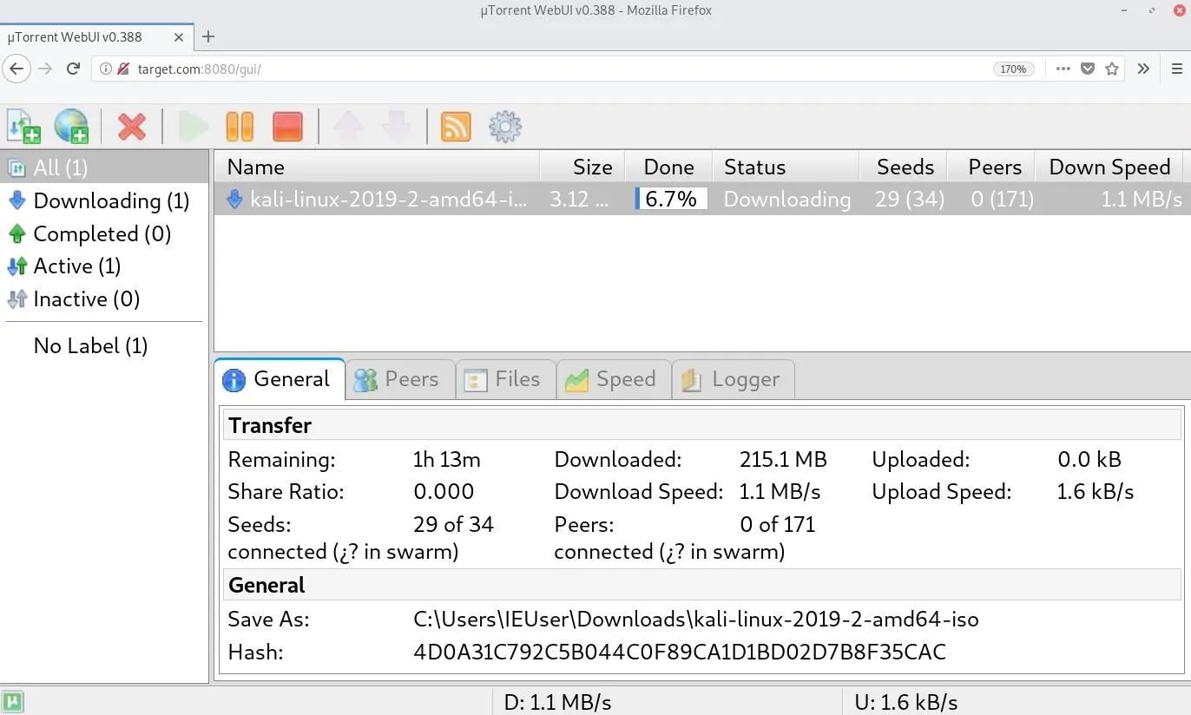The height and width of the screenshot is (715, 1191).
Task: Sort torrents by the Peers column header
Action: click(990, 167)
